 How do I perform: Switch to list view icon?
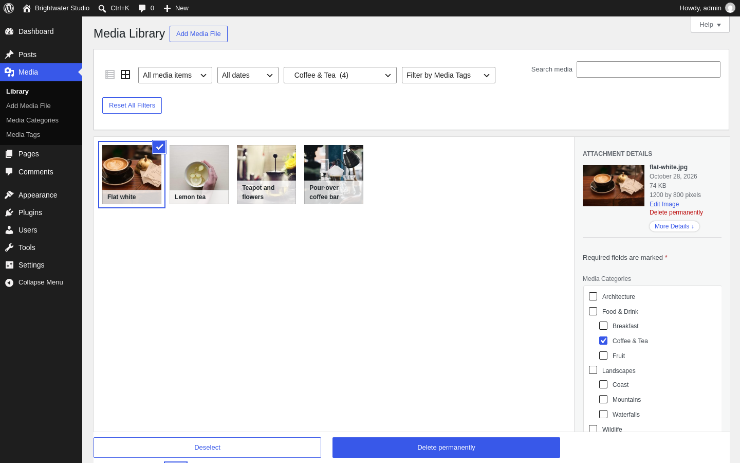point(110,75)
